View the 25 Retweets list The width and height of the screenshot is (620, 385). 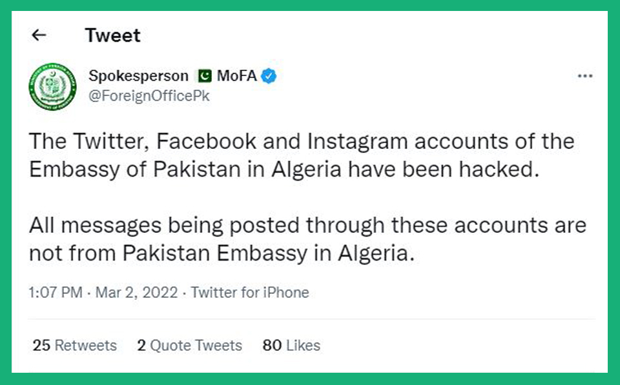click(x=75, y=346)
